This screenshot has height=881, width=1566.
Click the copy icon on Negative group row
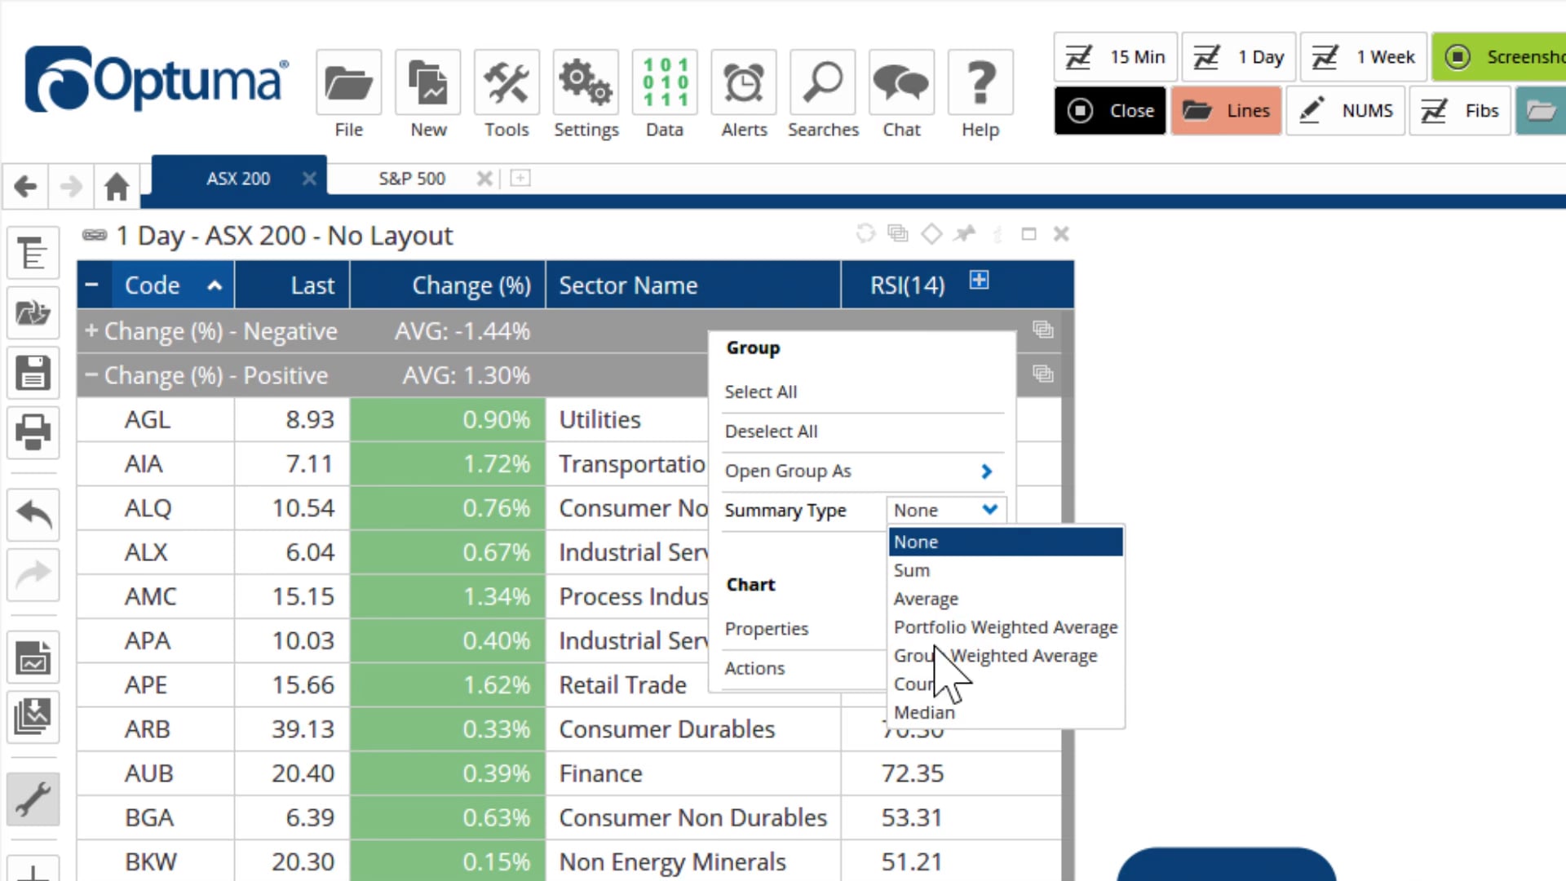click(1043, 330)
